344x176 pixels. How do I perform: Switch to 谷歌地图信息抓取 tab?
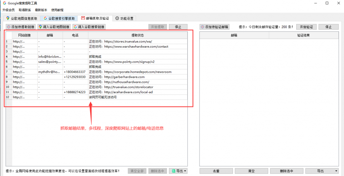click(x=22, y=18)
